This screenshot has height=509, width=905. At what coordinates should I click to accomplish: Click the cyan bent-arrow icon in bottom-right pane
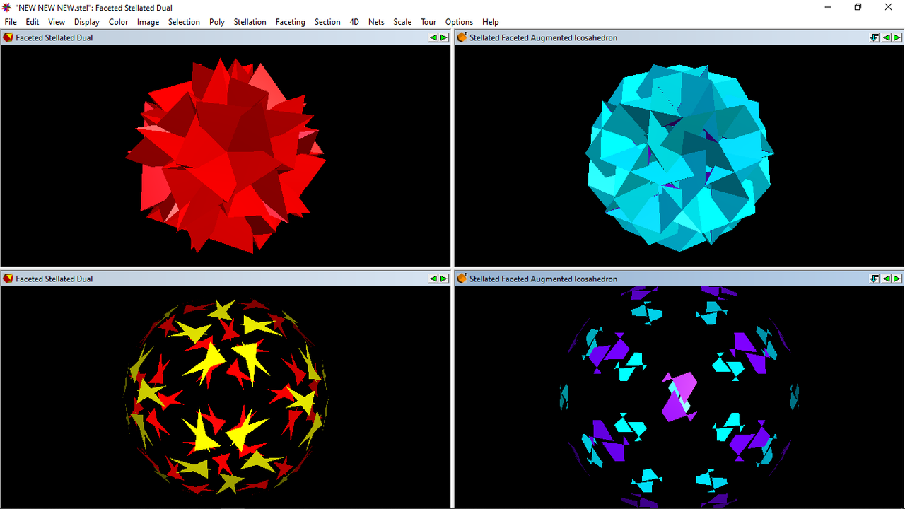(875, 279)
